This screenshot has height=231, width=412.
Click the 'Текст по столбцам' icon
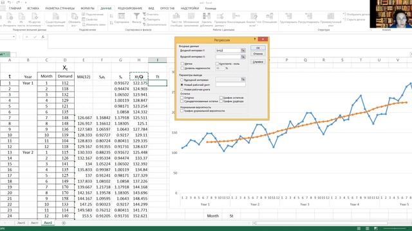coord(176,16)
